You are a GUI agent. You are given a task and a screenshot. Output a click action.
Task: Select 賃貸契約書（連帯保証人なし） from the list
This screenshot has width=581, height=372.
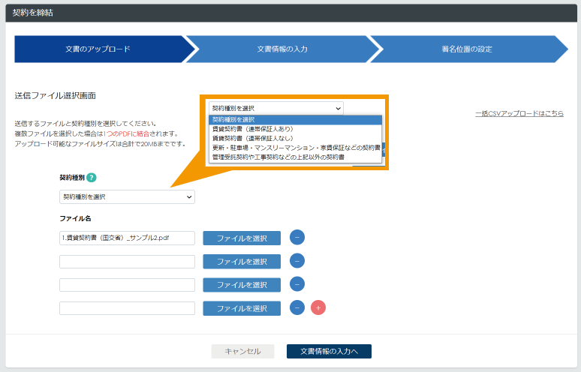pyautogui.click(x=295, y=138)
